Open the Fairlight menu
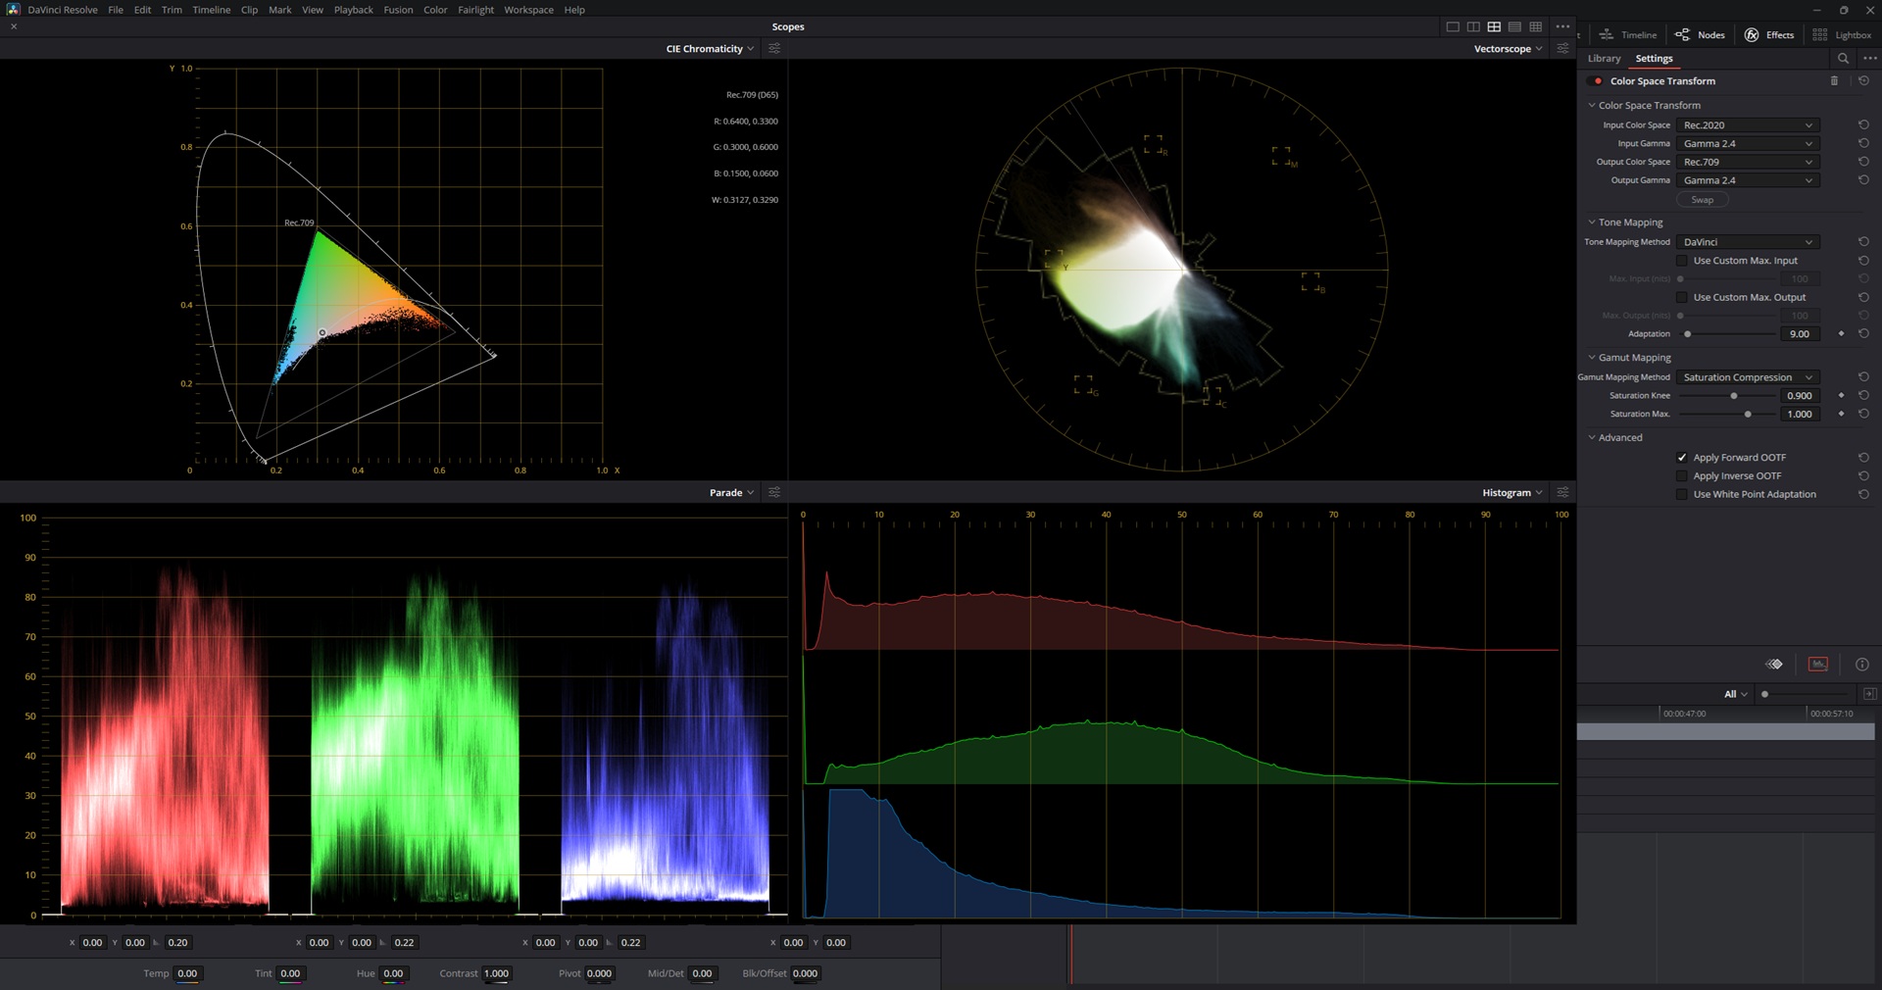 [475, 10]
